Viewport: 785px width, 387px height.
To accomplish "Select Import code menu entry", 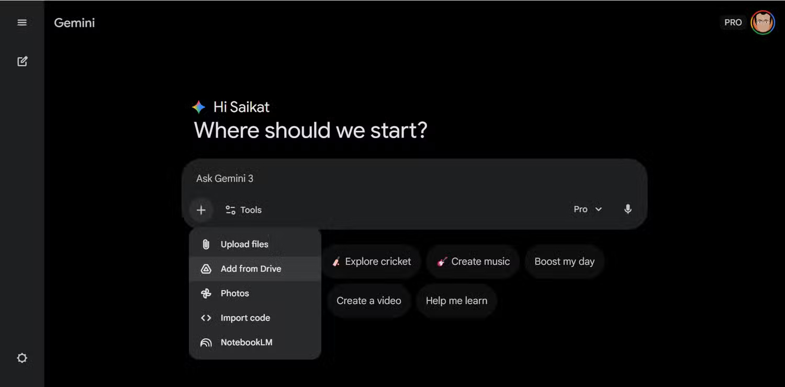I will (x=245, y=318).
